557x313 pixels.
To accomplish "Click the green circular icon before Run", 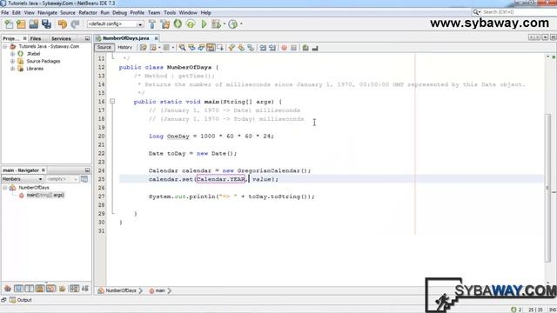I will pos(191,24).
